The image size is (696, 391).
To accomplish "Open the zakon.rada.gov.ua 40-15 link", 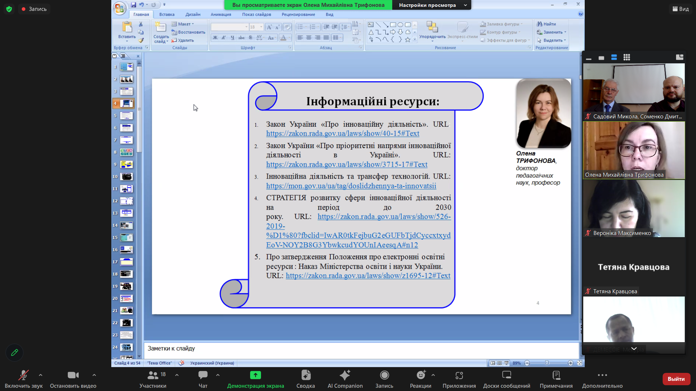I will [343, 134].
